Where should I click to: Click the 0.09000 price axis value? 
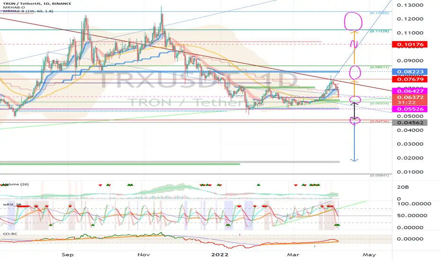point(410,61)
